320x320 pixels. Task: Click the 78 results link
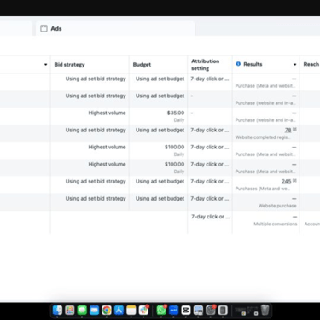pyautogui.click(x=288, y=130)
